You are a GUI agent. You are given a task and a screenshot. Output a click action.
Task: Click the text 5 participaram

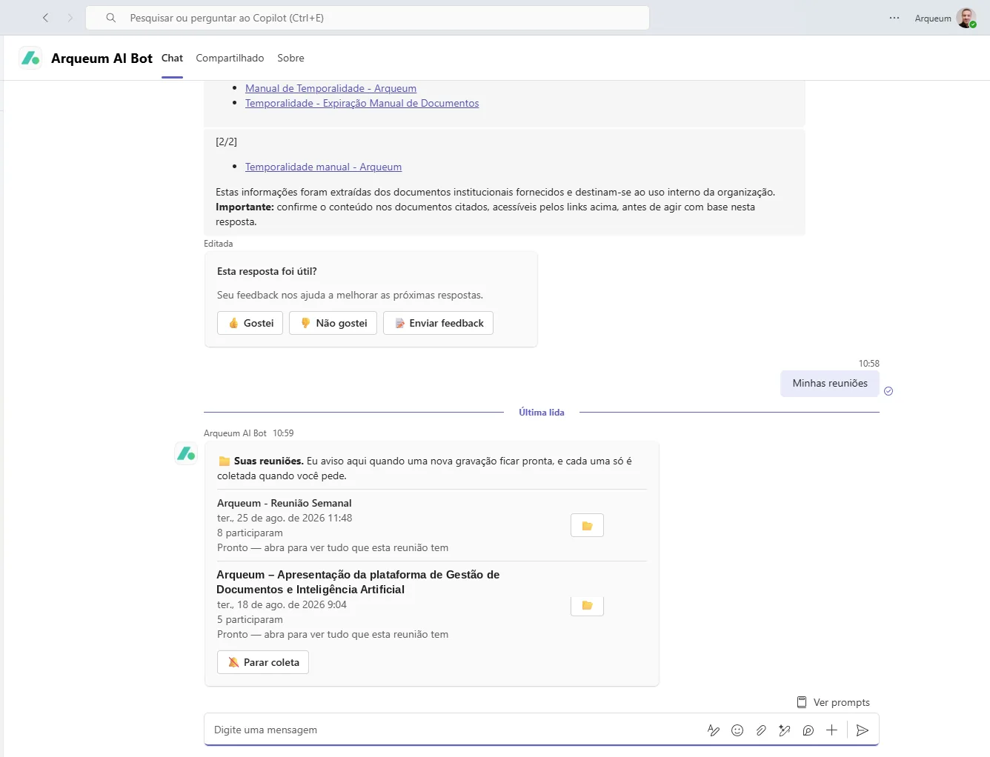250,619
